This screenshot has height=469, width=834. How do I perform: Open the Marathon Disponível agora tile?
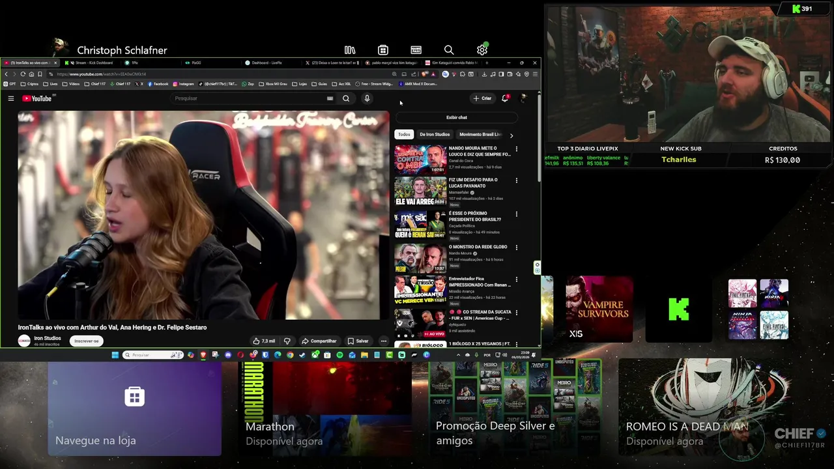coord(325,408)
